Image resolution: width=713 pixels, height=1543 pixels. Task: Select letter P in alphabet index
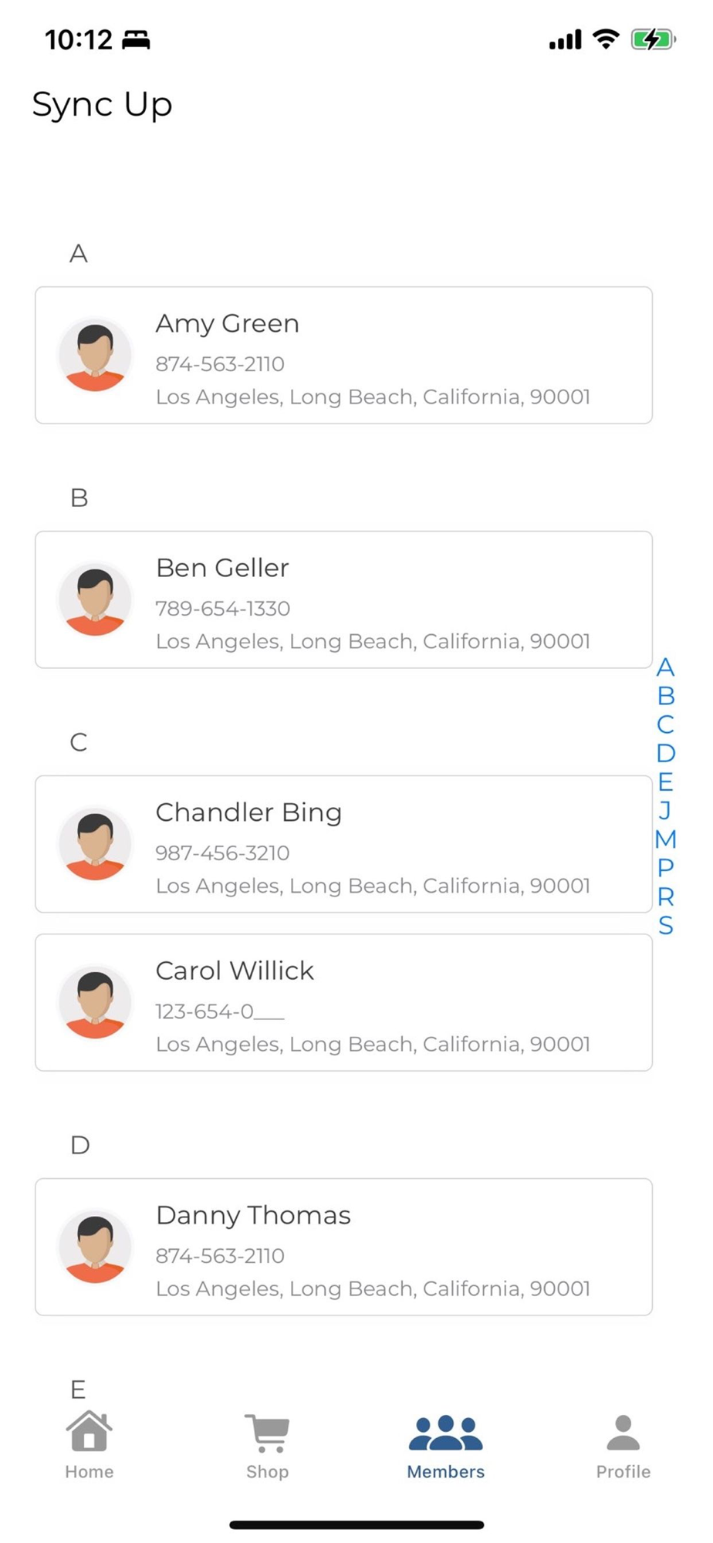click(x=665, y=868)
